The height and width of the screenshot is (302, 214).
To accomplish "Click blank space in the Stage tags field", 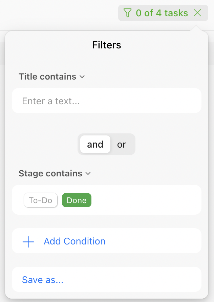I will point(146,200).
